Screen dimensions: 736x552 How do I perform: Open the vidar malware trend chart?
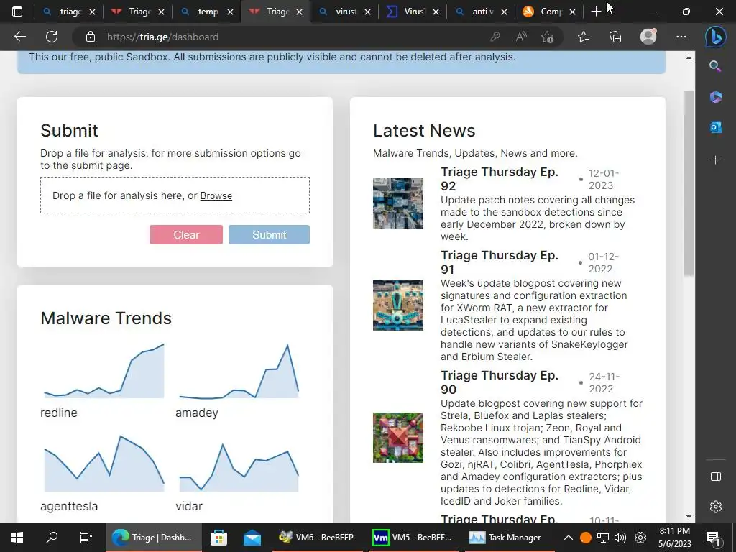[x=239, y=467]
